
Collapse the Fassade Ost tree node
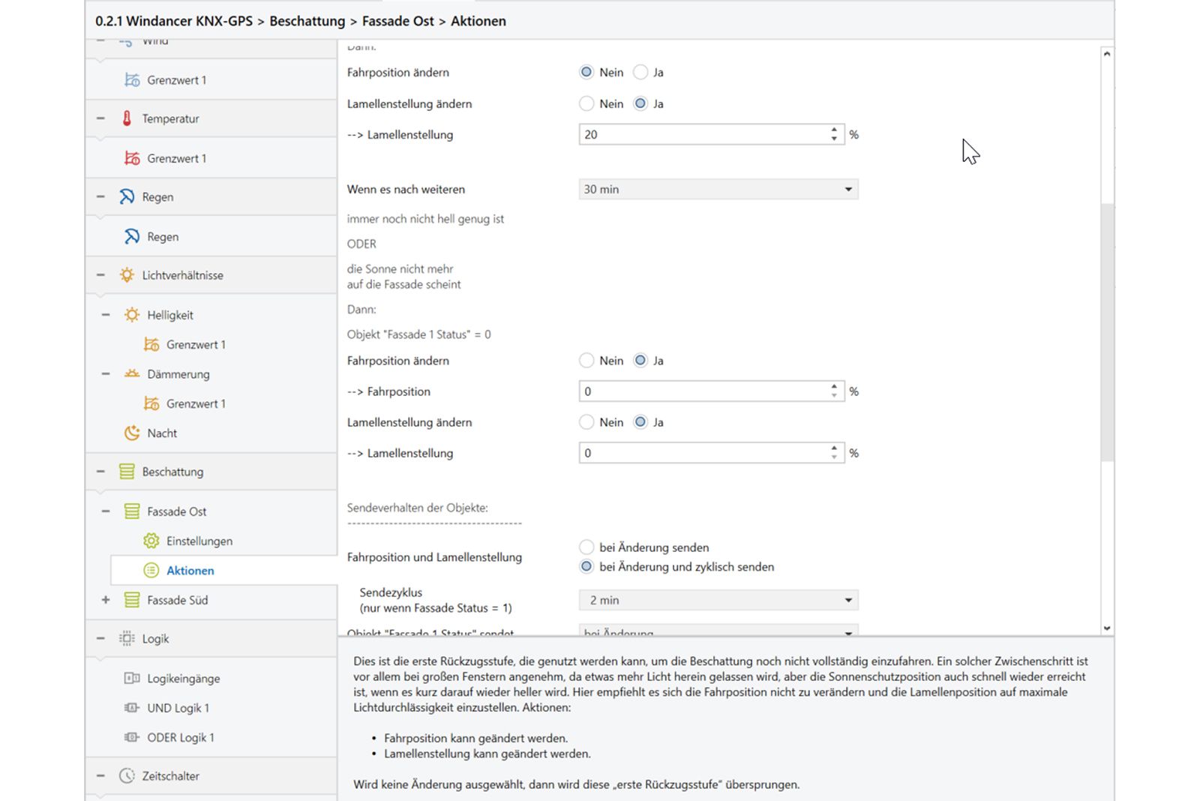click(x=106, y=511)
